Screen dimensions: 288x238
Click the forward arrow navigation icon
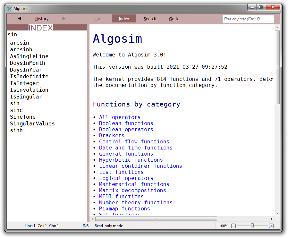tap(64, 19)
